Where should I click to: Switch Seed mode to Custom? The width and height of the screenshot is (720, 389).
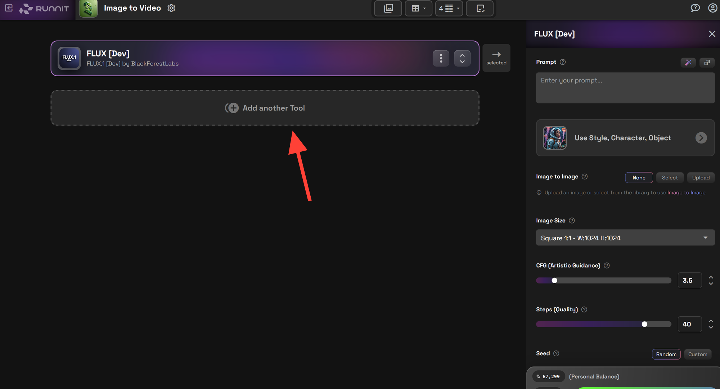697,354
